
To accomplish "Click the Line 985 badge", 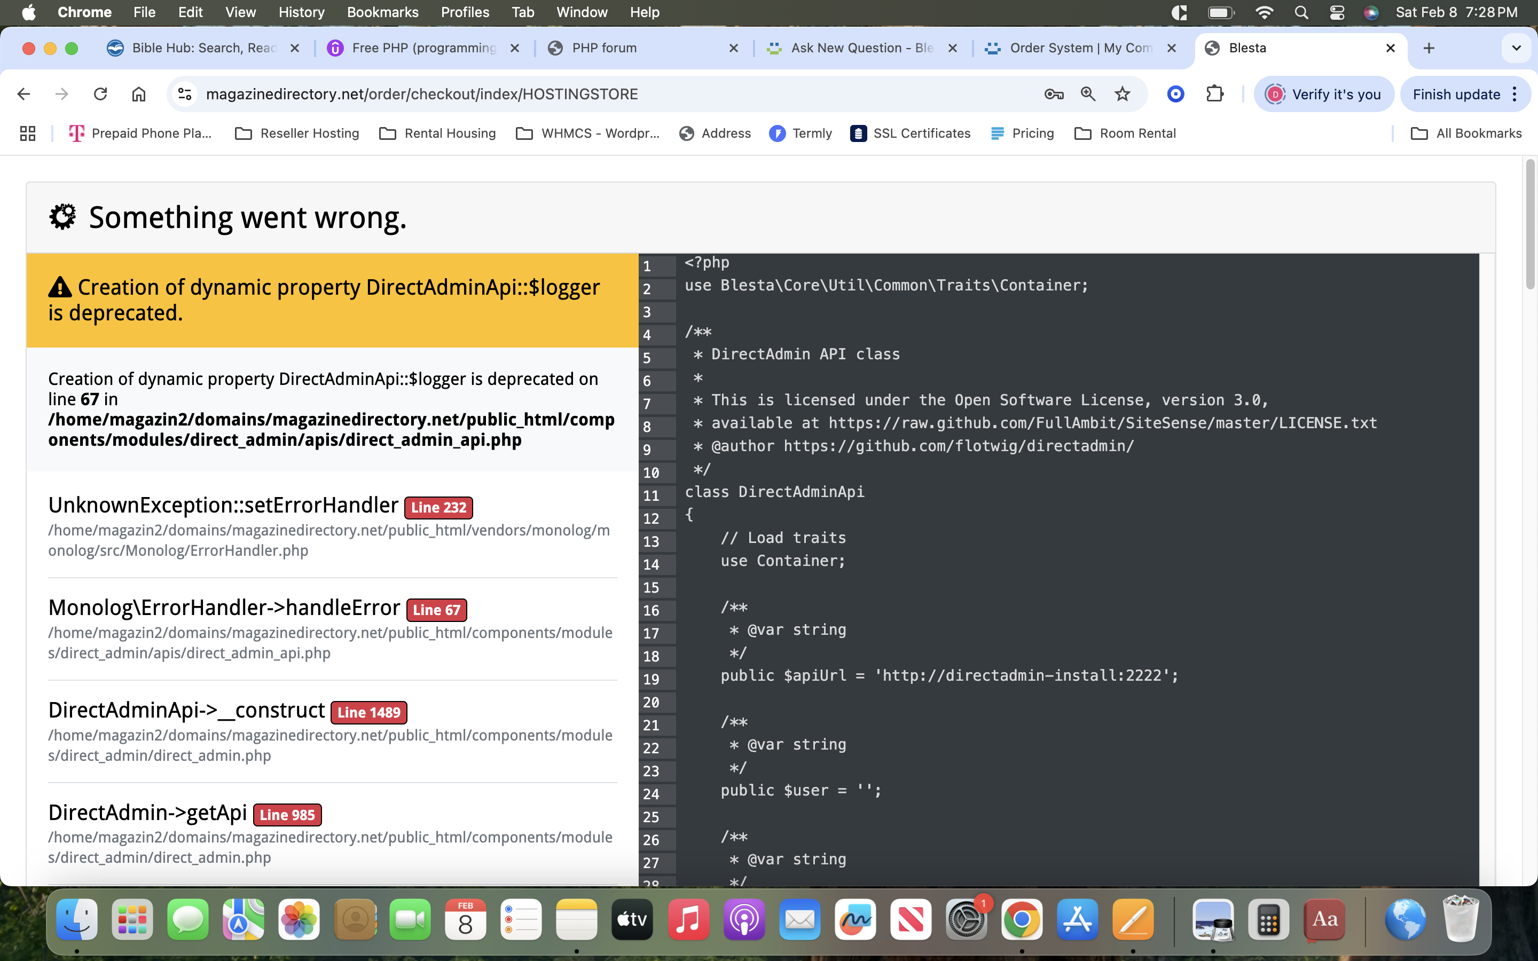I will pyautogui.click(x=287, y=815).
